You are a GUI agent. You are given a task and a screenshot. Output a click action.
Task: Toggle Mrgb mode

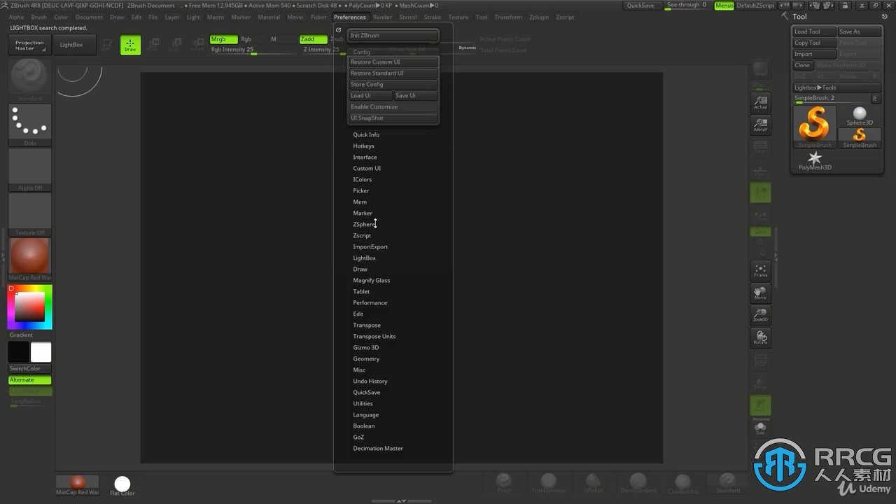[223, 39]
